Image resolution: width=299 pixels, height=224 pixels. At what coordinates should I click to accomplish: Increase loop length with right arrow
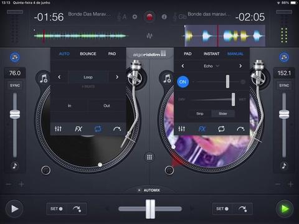117,77
